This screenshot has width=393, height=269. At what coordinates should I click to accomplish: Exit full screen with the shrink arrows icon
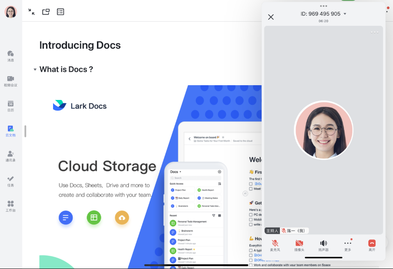(31, 12)
